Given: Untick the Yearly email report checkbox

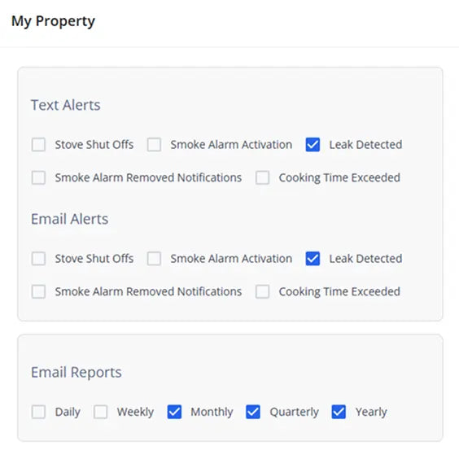Looking at the screenshot, I should coord(339,412).
